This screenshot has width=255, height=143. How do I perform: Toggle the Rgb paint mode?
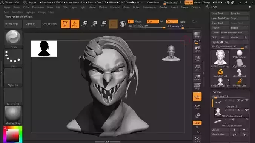click(x=153, y=21)
